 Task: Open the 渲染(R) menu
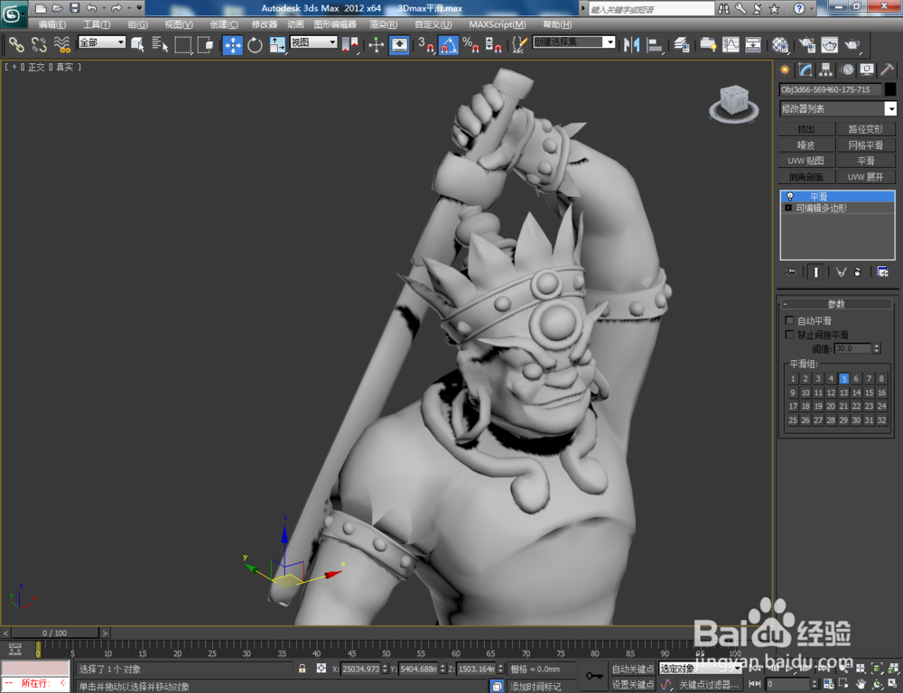tap(383, 24)
